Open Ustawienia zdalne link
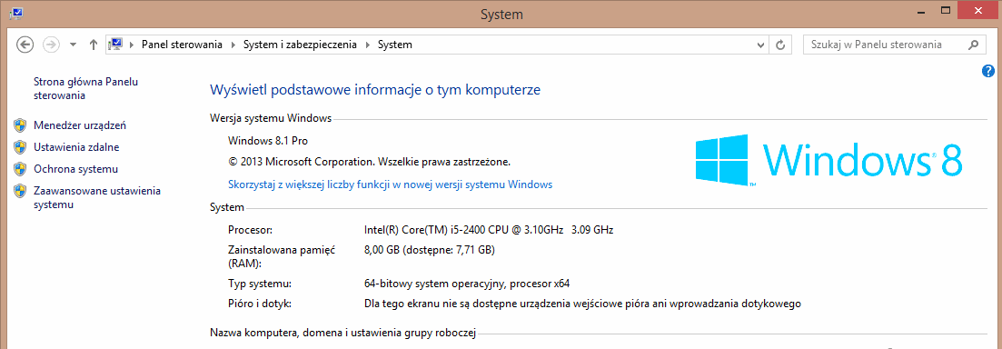The image size is (1002, 349). (76, 147)
